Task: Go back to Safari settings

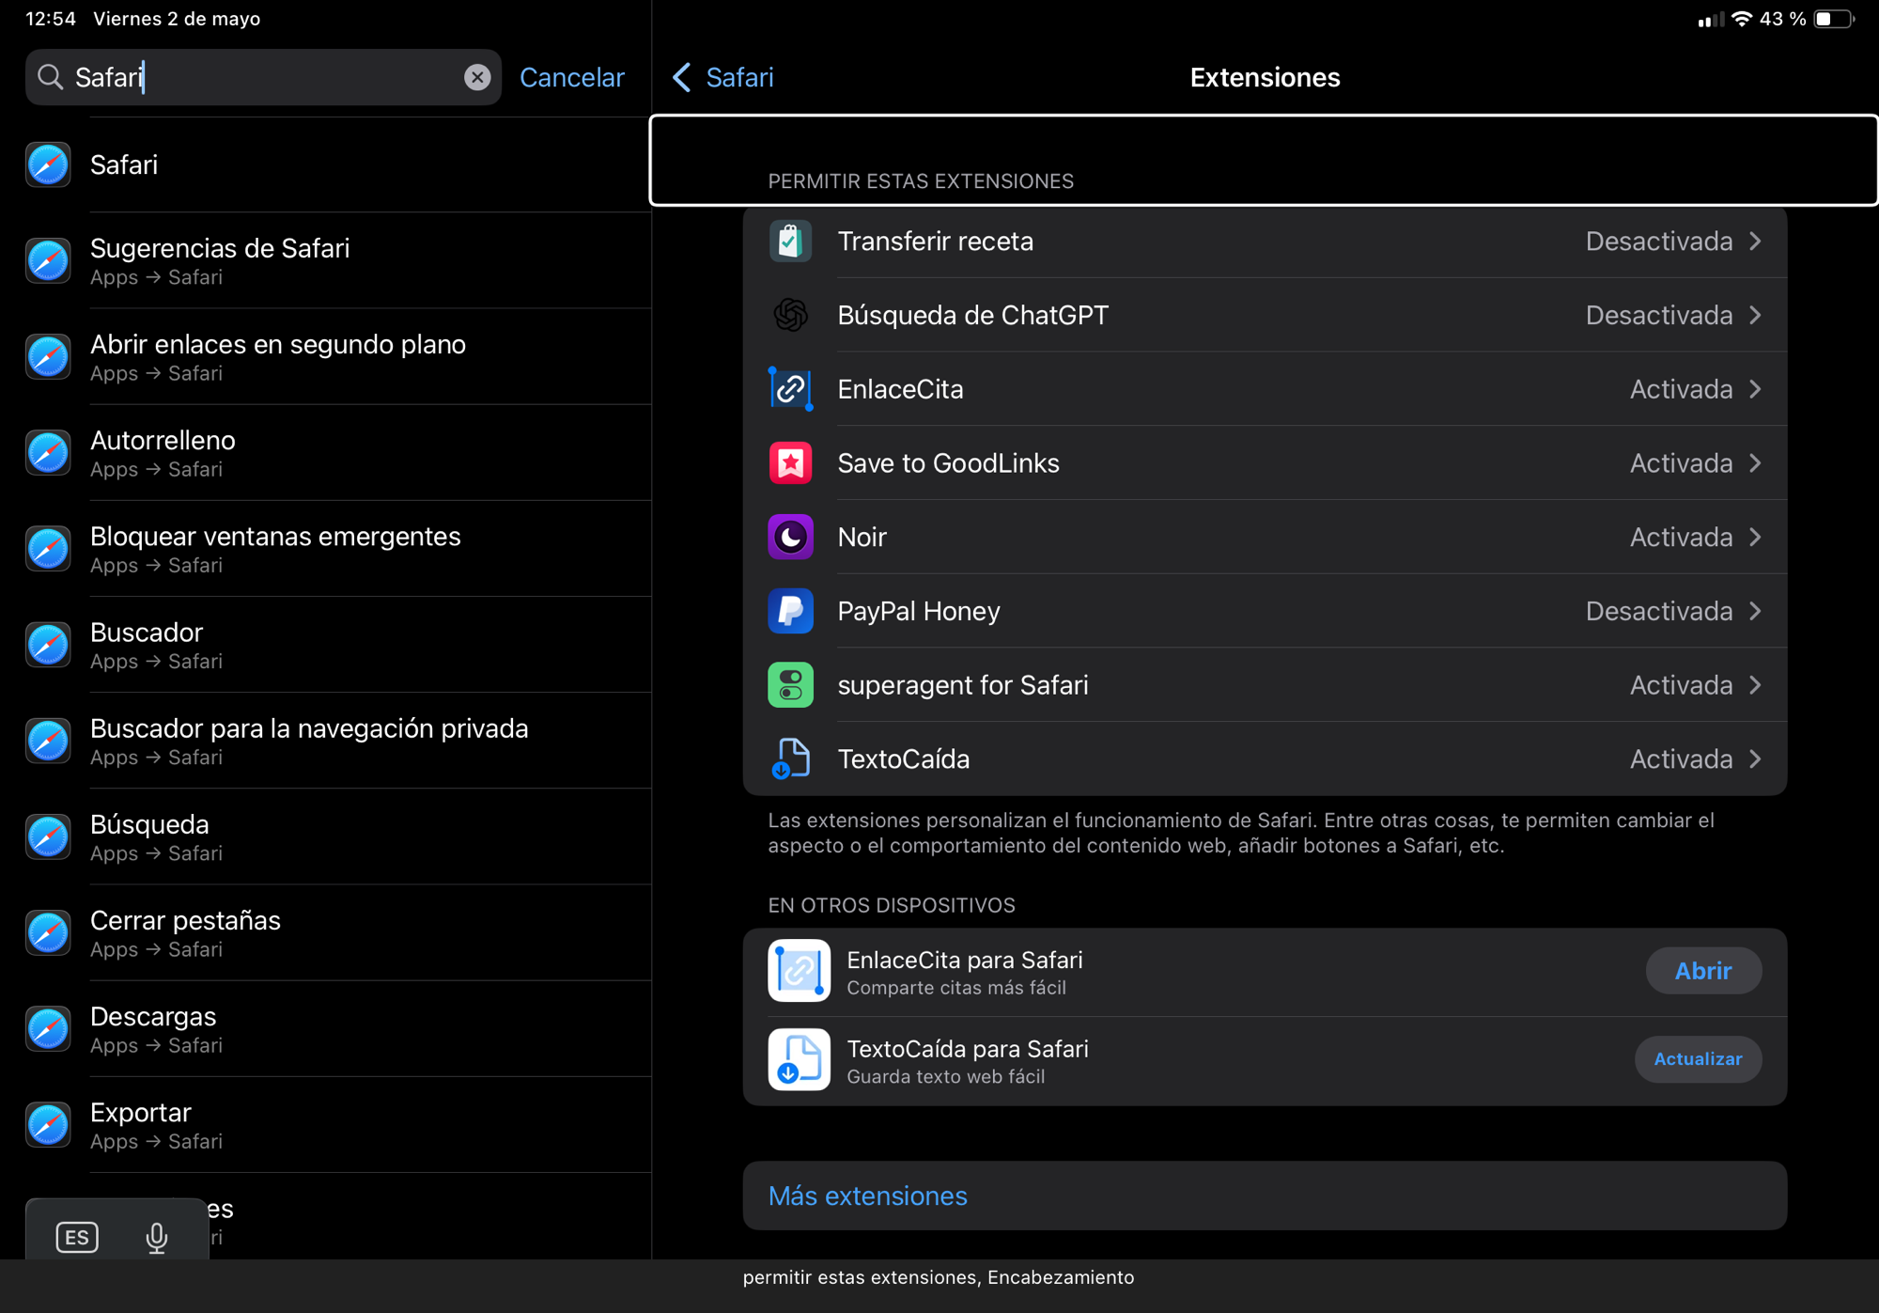Action: tap(723, 77)
